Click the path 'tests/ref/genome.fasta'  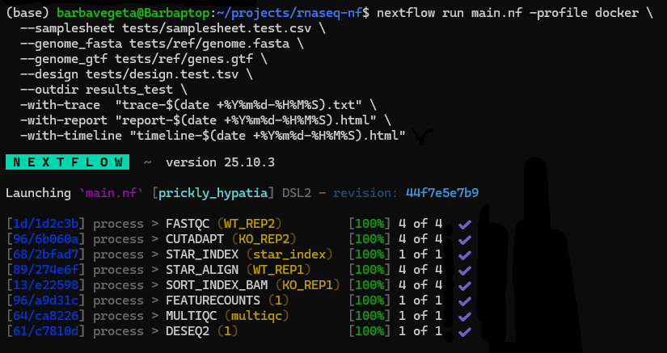(x=209, y=44)
